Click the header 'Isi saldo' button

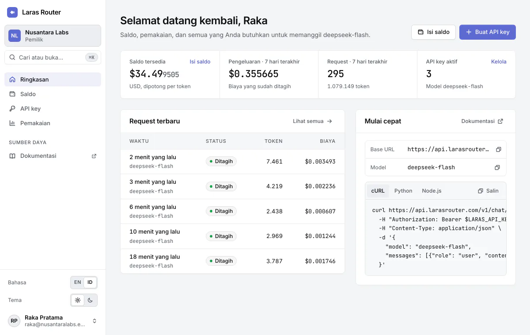click(433, 32)
